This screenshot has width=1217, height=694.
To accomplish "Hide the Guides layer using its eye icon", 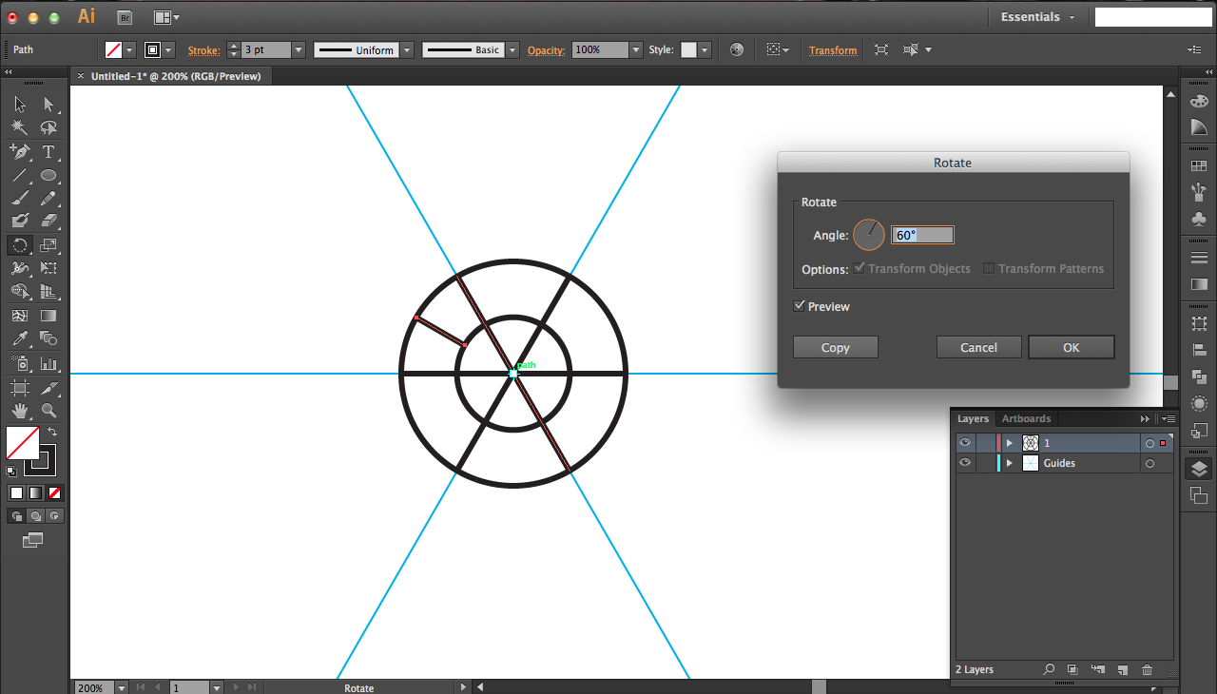I will click(965, 463).
